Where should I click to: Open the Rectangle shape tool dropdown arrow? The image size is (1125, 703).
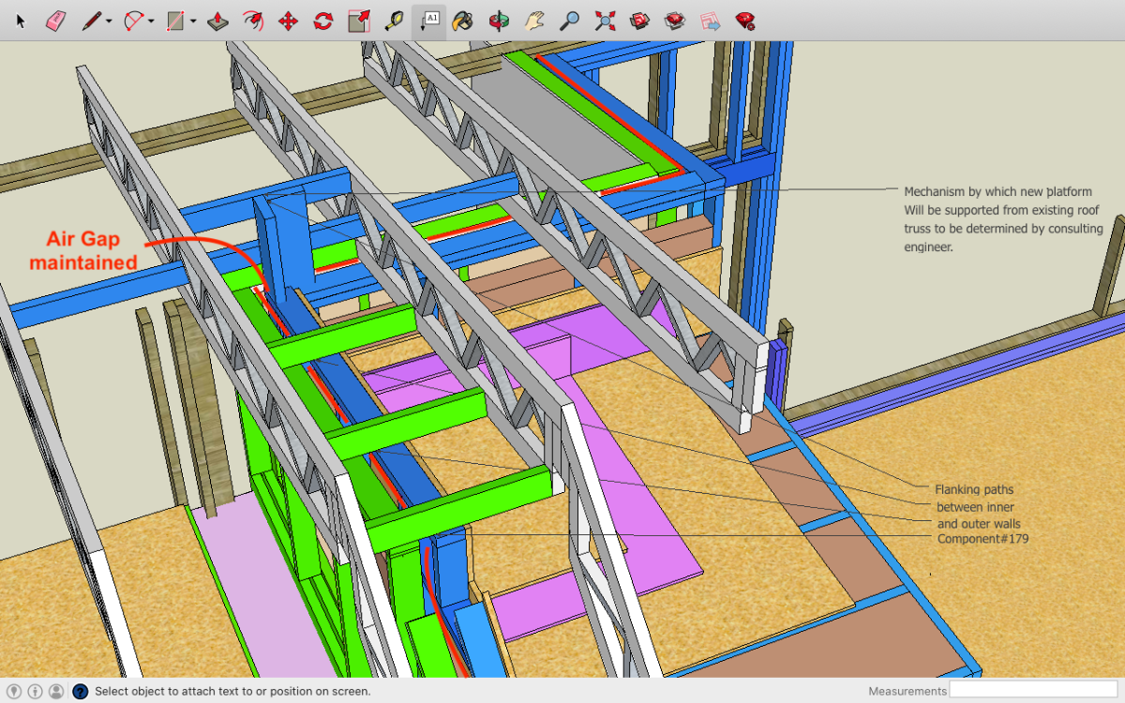point(193,21)
